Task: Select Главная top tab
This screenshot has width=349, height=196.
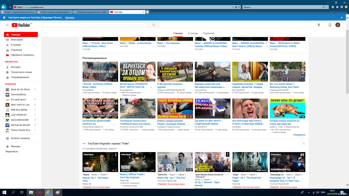Action: pyautogui.click(x=178, y=33)
